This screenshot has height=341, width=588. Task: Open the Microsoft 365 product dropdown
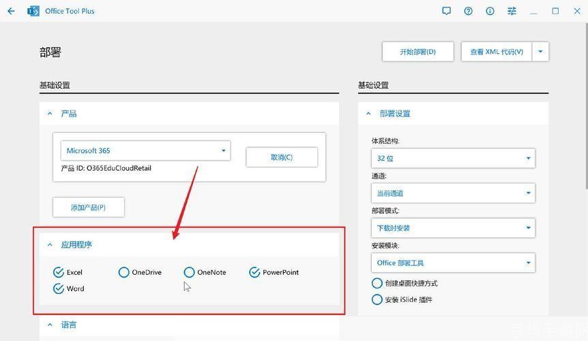click(145, 151)
